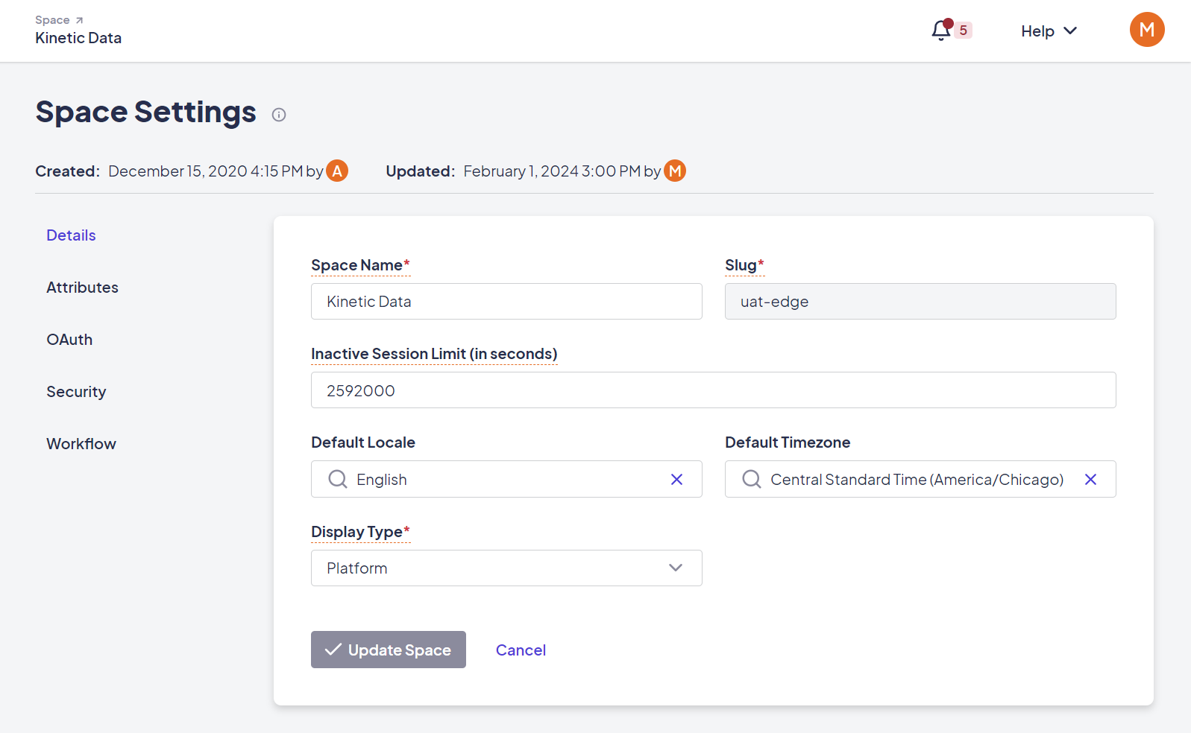The height and width of the screenshot is (733, 1191).
Task: Click the Cancel link
Action: (521, 650)
